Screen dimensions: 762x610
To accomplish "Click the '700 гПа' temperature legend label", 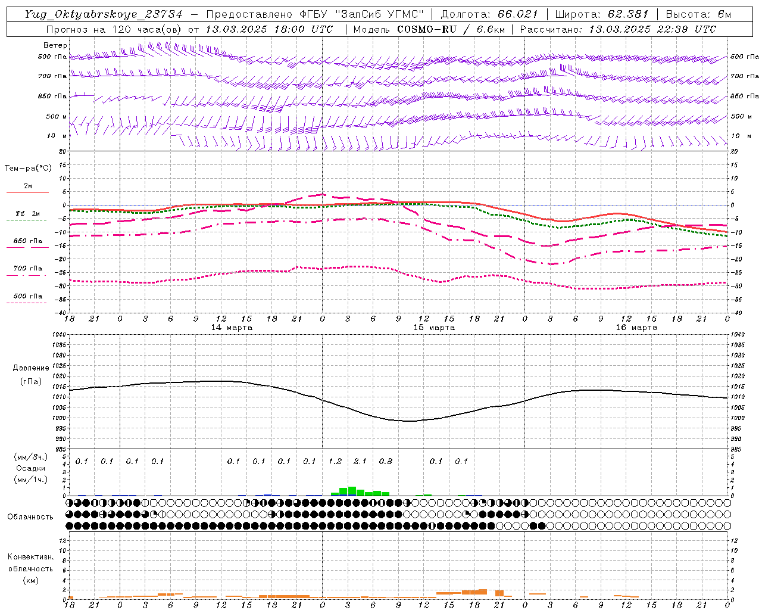I will [27, 269].
